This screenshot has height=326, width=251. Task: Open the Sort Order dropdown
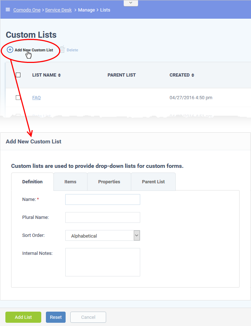tap(103, 235)
